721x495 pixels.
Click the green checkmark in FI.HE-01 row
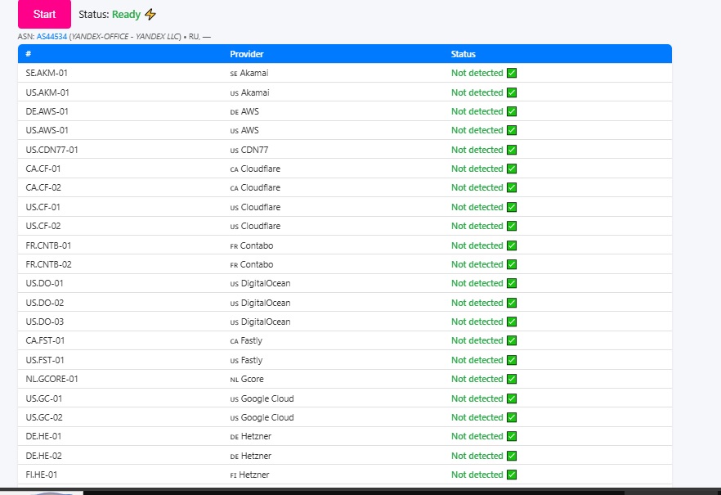(x=512, y=475)
